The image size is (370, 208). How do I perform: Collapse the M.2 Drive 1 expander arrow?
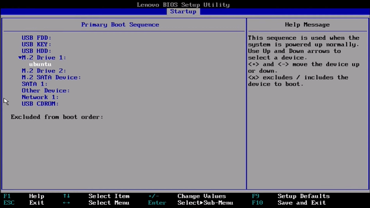click(x=20, y=58)
